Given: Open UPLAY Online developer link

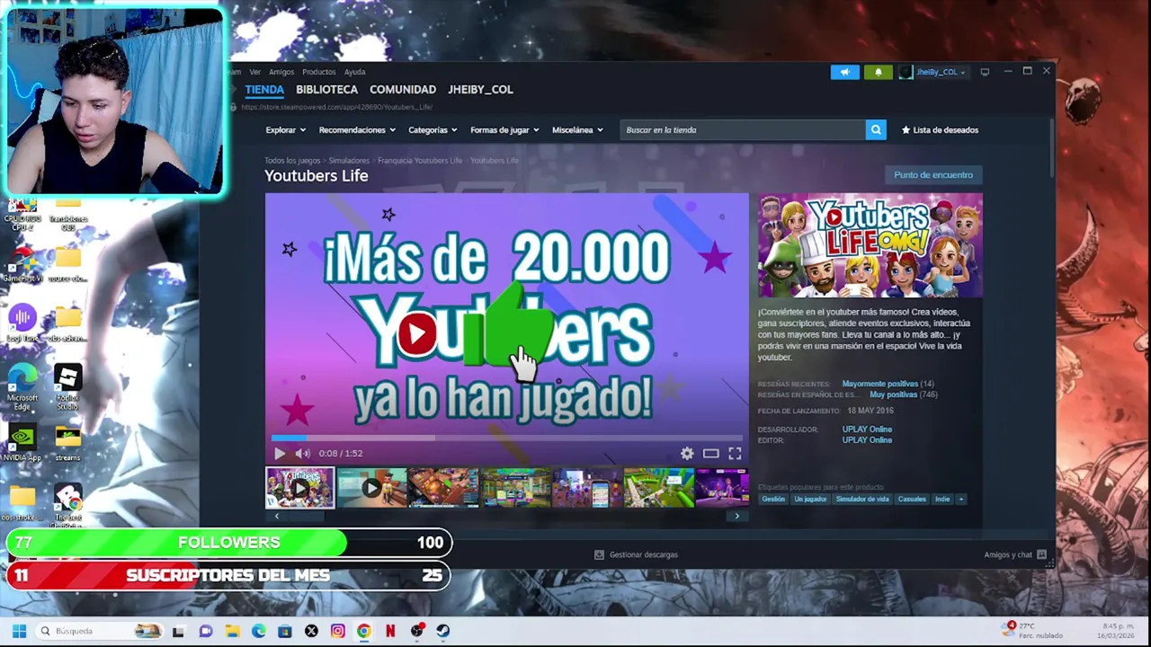Looking at the screenshot, I should tap(867, 430).
